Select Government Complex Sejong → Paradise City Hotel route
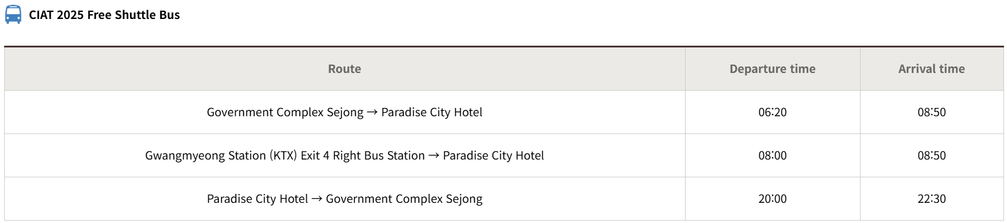 tap(345, 112)
